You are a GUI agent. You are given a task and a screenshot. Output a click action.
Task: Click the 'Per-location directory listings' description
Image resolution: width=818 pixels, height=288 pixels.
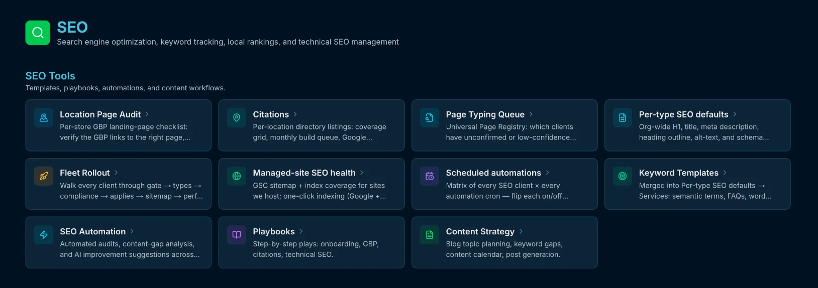click(x=320, y=132)
